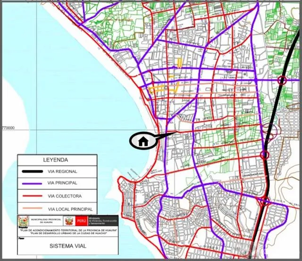Screen dimensions: 302x261
Task: Click the VIA PRINCIPAL label
Action: coord(62,183)
